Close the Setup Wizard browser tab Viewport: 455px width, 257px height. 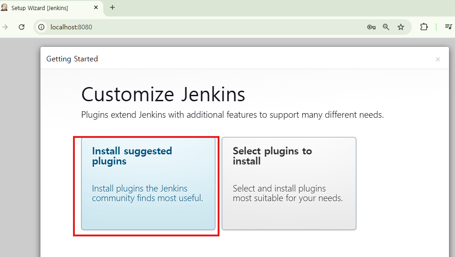point(96,8)
